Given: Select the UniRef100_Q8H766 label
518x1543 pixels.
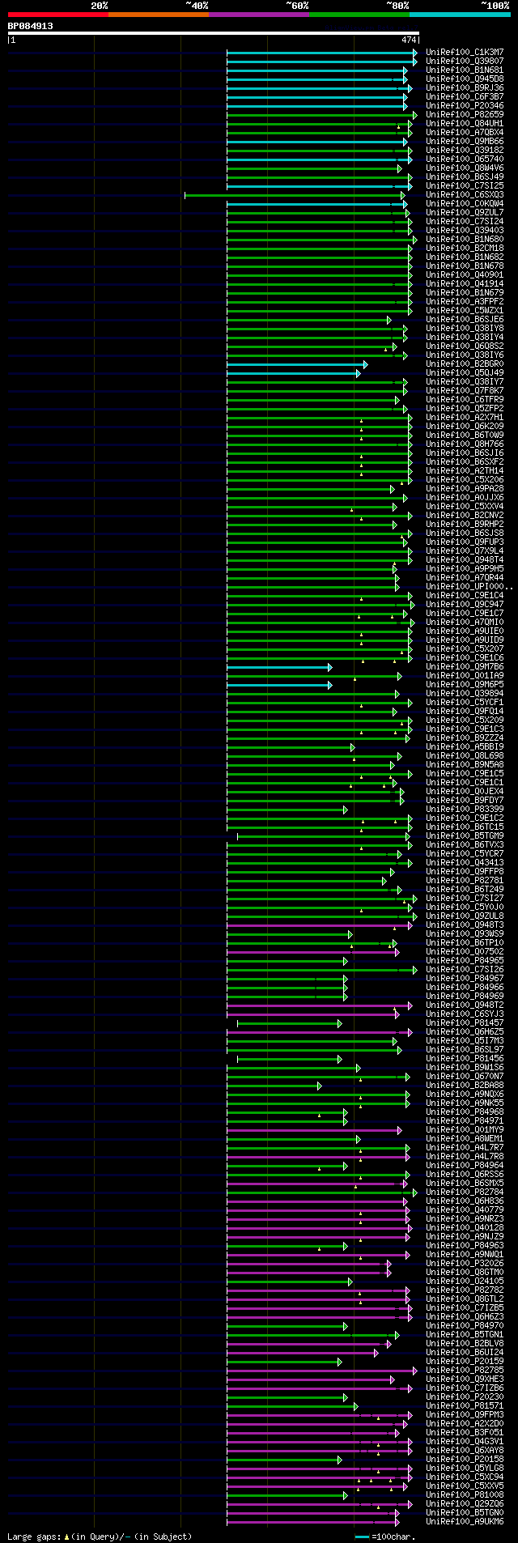Looking at the screenshot, I should pos(465,444).
